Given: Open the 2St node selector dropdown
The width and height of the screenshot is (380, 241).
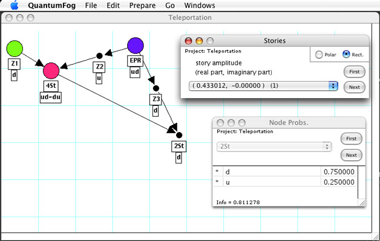Looking at the screenshot, I should point(274,147).
